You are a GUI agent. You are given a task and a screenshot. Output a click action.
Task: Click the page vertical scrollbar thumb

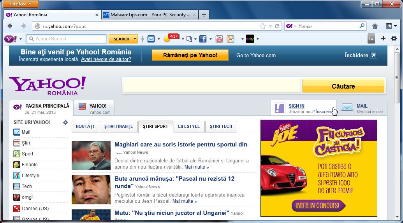[x=397, y=78]
